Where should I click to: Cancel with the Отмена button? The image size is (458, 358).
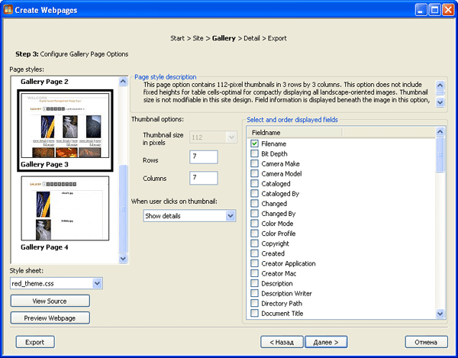426,342
